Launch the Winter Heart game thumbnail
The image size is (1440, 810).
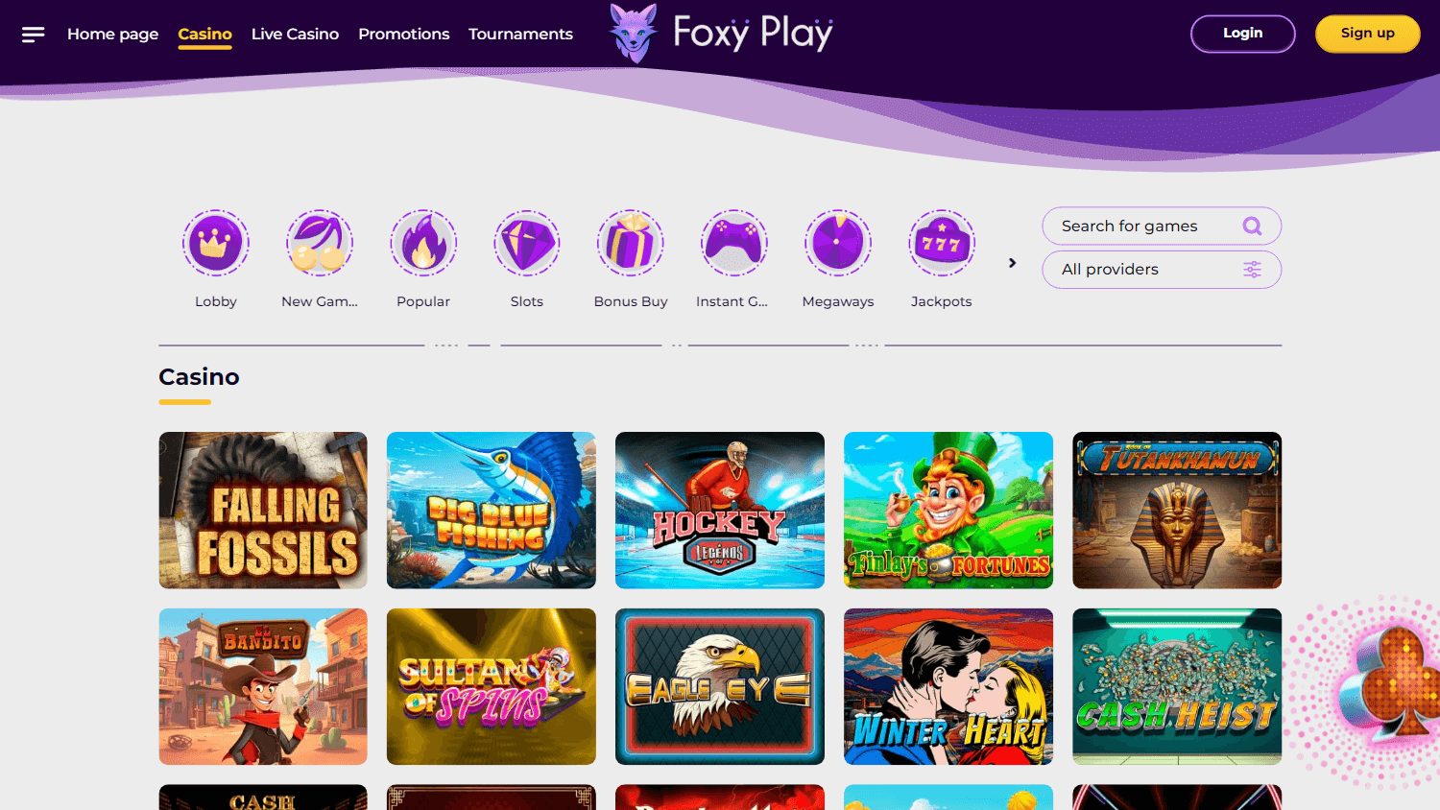(948, 687)
